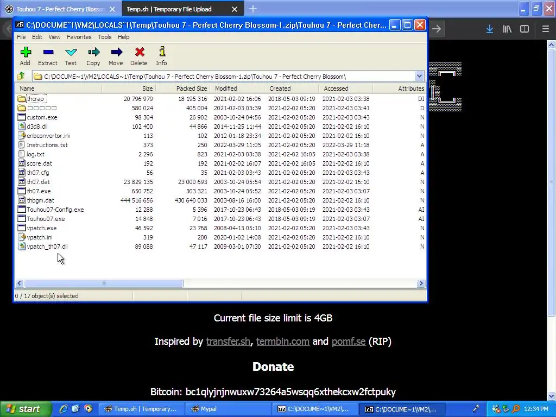Open browser downloads arrow icon

pyautogui.click(x=490, y=29)
